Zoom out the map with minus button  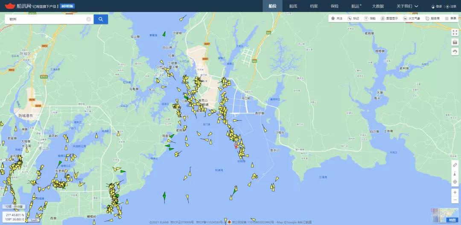coord(455,200)
